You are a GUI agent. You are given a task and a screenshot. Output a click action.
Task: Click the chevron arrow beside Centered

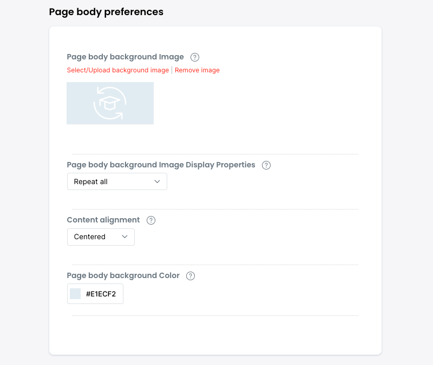tap(125, 237)
